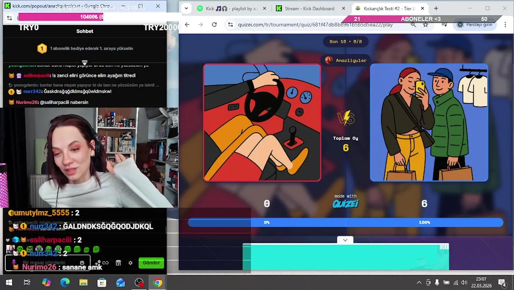Image resolution: width=514 pixels, height=290 pixels.
Task: Open the media control icon in Chrome toolbar
Action: [444, 25]
